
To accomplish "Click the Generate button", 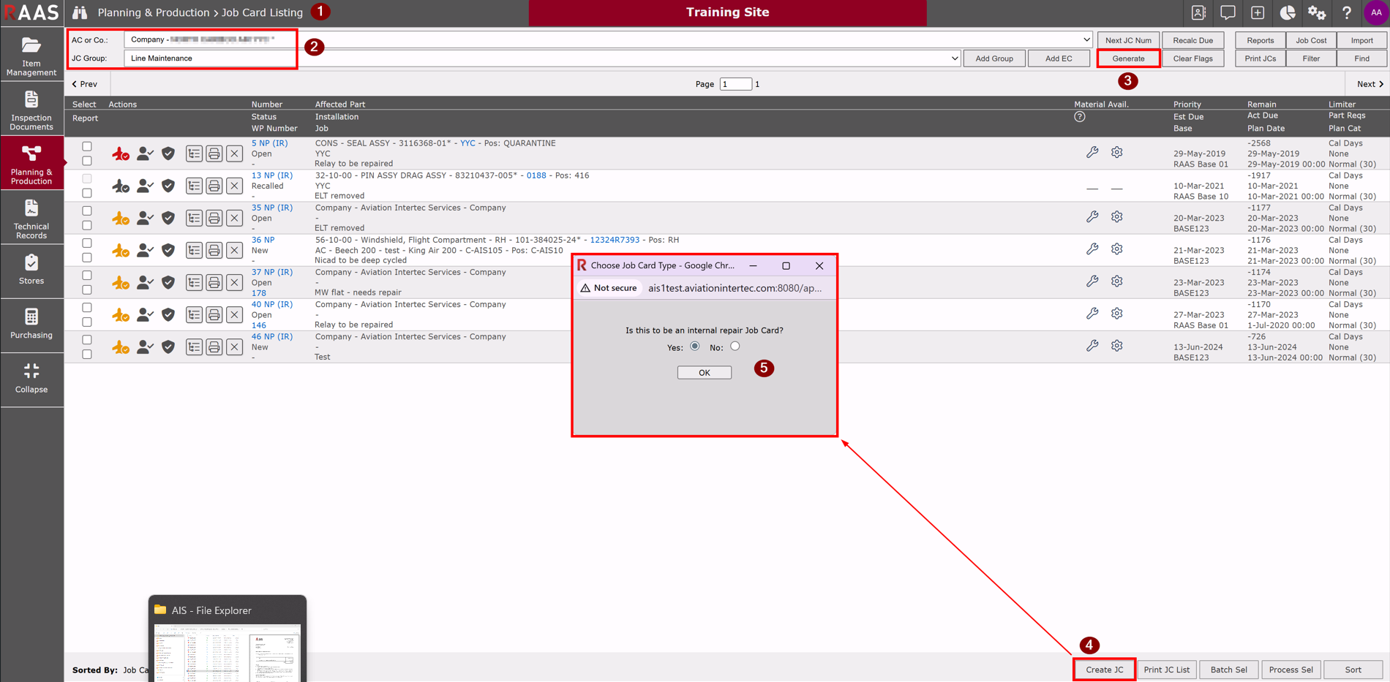I will tap(1128, 58).
